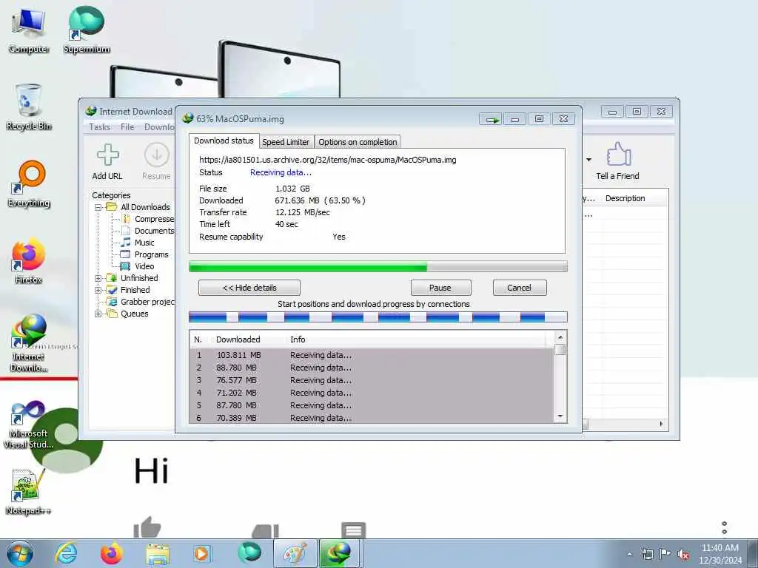
Task: Open the Tasks menu
Action: tap(100, 127)
